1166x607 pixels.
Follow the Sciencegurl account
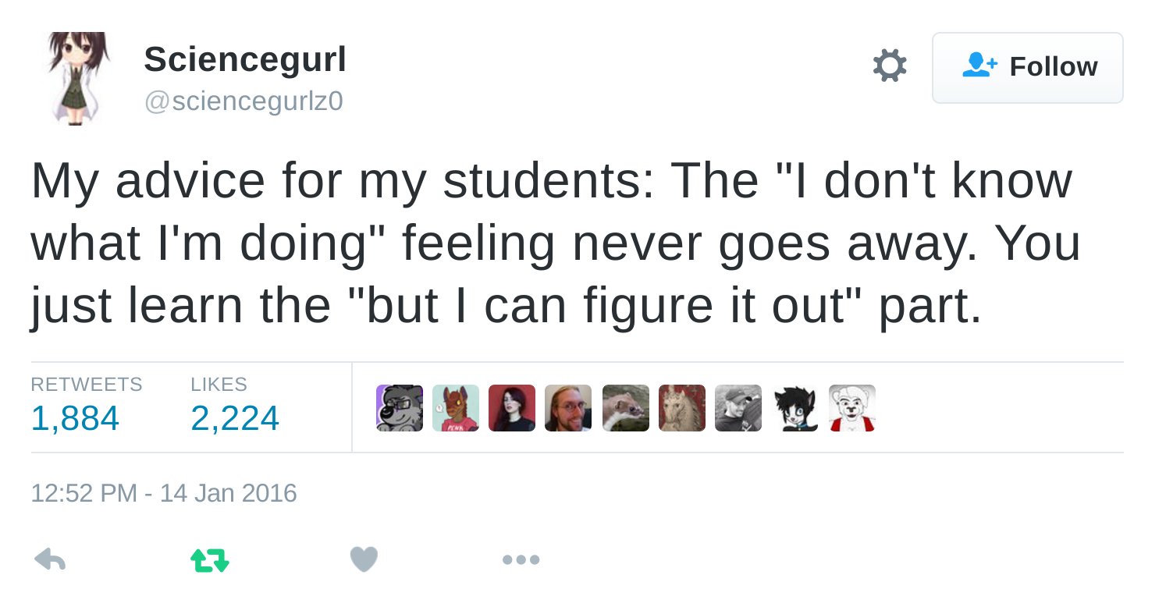pyautogui.click(x=1027, y=68)
